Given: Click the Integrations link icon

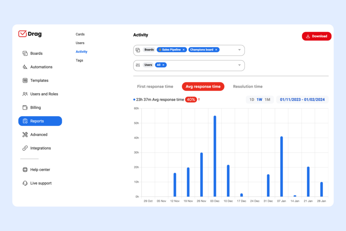Looking at the screenshot, I should coord(25,148).
